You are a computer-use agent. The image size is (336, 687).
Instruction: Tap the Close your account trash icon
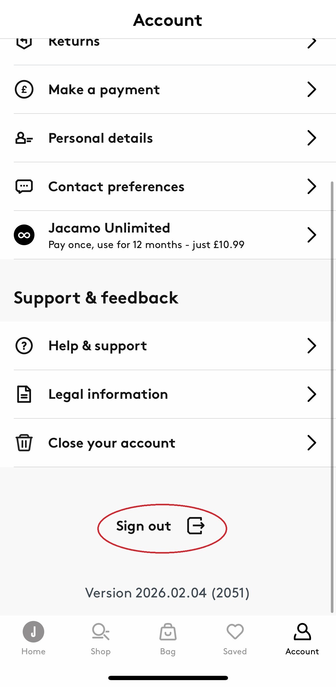pos(24,443)
